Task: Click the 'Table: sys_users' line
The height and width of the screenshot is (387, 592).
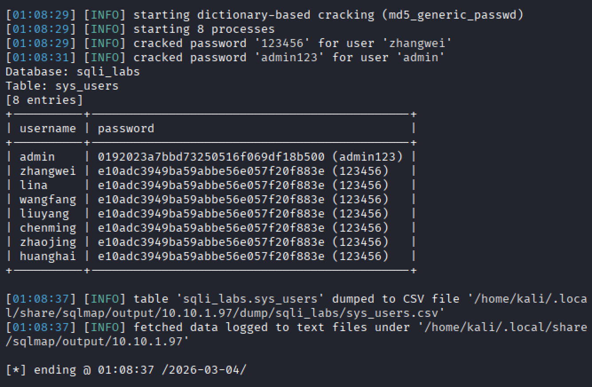Action: coord(62,86)
